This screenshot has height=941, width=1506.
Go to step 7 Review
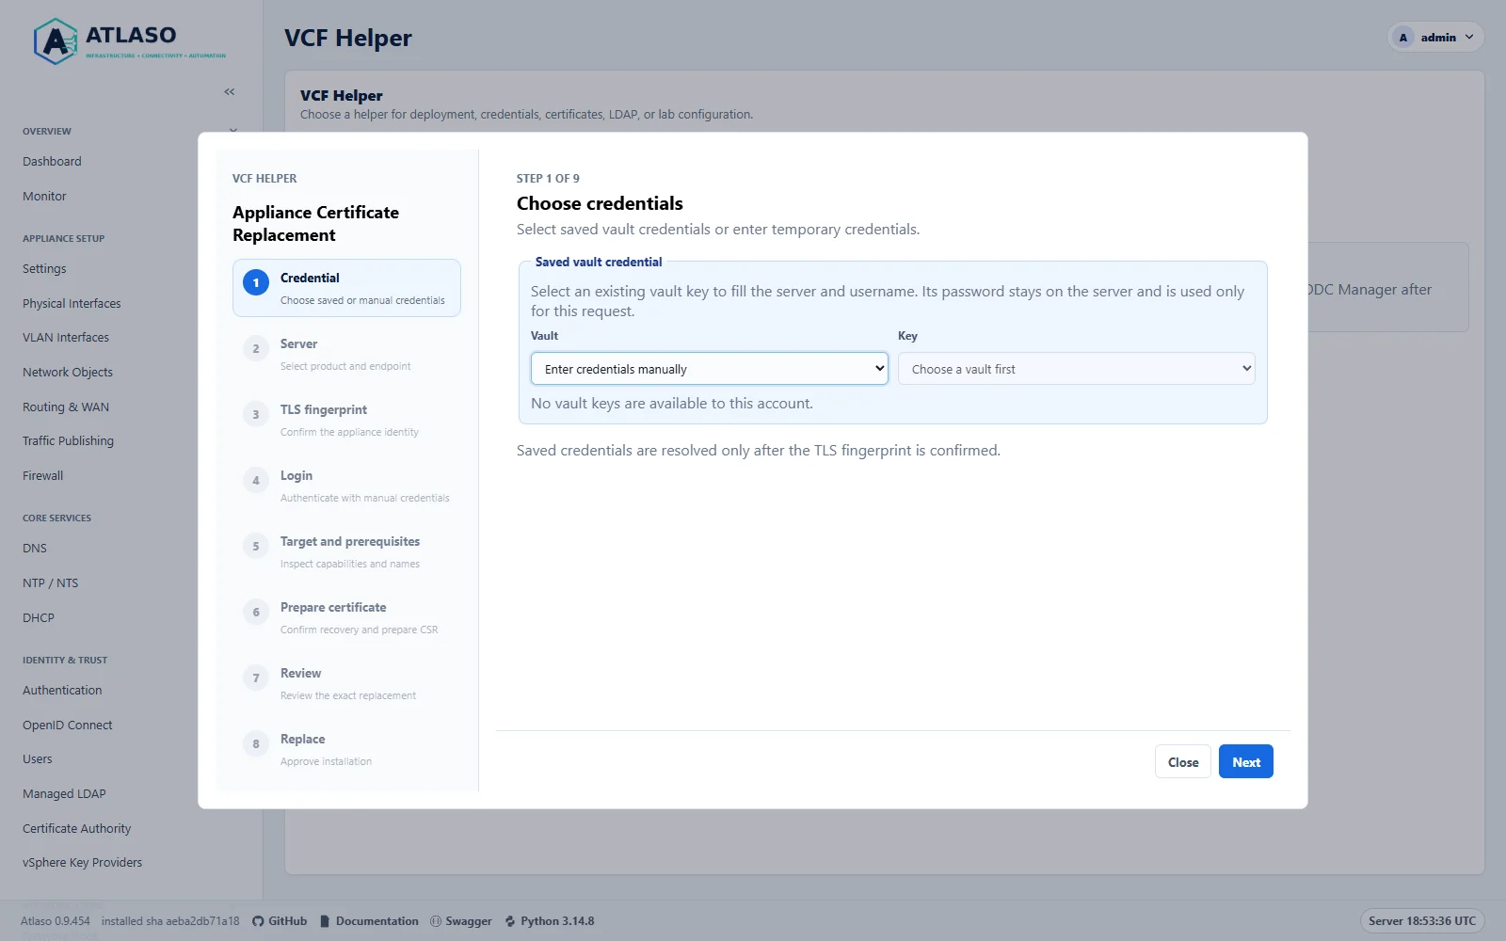pyautogui.click(x=346, y=683)
